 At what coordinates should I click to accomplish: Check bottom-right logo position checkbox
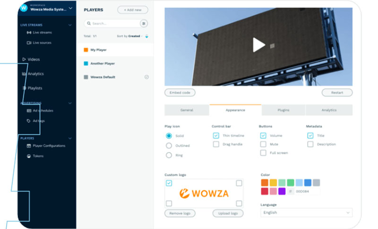[x=239, y=204]
